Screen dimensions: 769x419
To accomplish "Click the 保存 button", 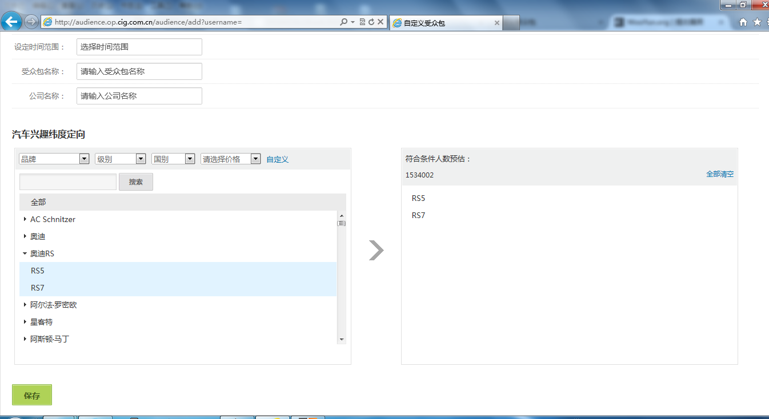I will click(x=32, y=395).
